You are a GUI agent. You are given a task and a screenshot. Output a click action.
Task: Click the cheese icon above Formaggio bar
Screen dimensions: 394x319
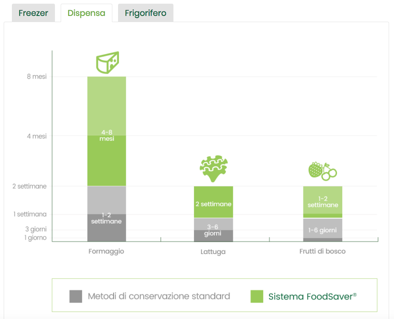(107, 62)
